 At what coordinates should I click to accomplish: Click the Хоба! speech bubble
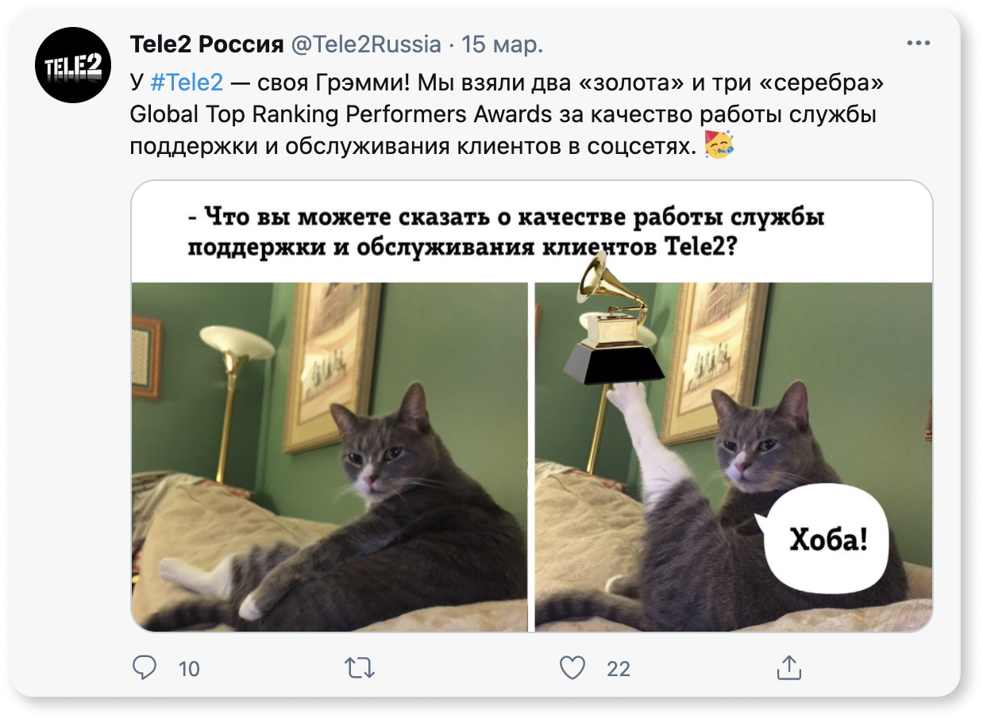pos(824,542)
